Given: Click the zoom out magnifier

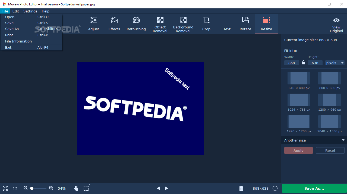Looking at the screenshot, I should click(26, 188).
